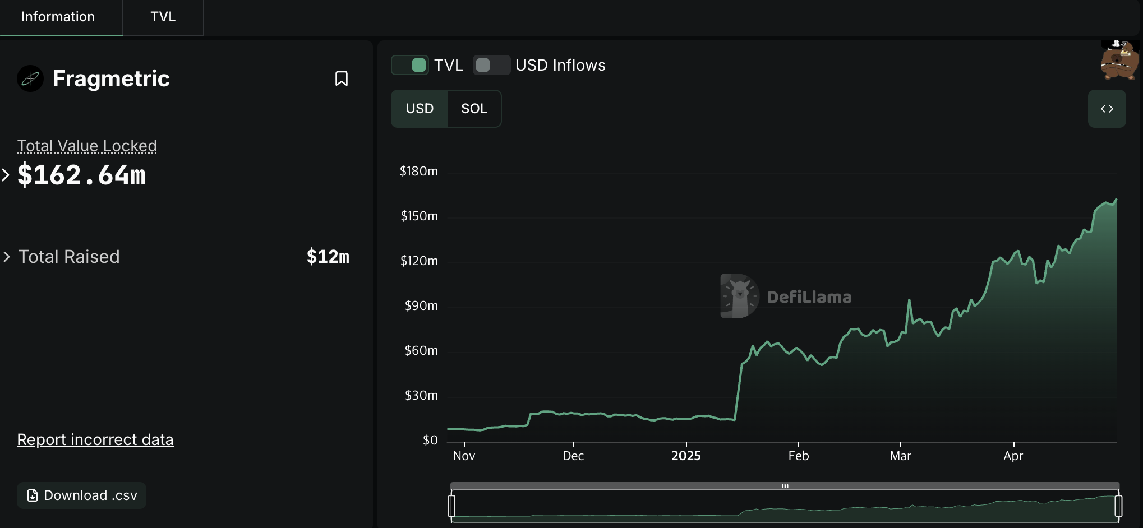This screenshot has width=1143, height=528.
Task: Click the $90m y-axis label
Action: point(422,305)
